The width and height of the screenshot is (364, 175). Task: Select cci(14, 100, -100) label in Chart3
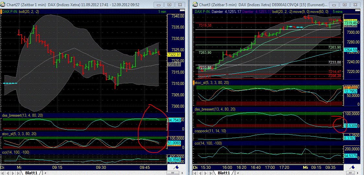coord(208,143)
